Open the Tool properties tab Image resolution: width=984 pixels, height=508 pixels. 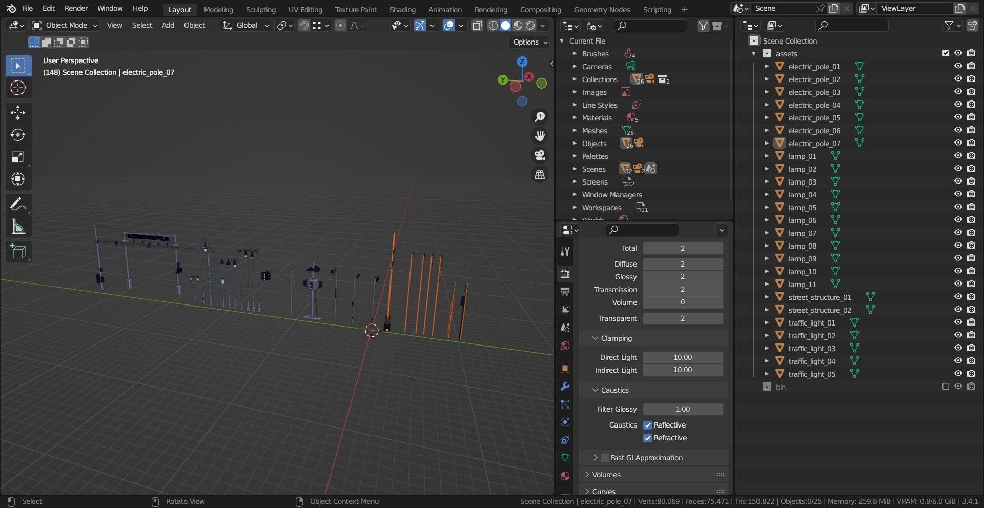[565, 251]
